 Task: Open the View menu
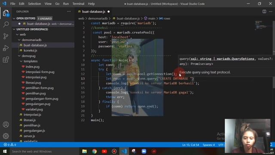[x=48, y=4]
